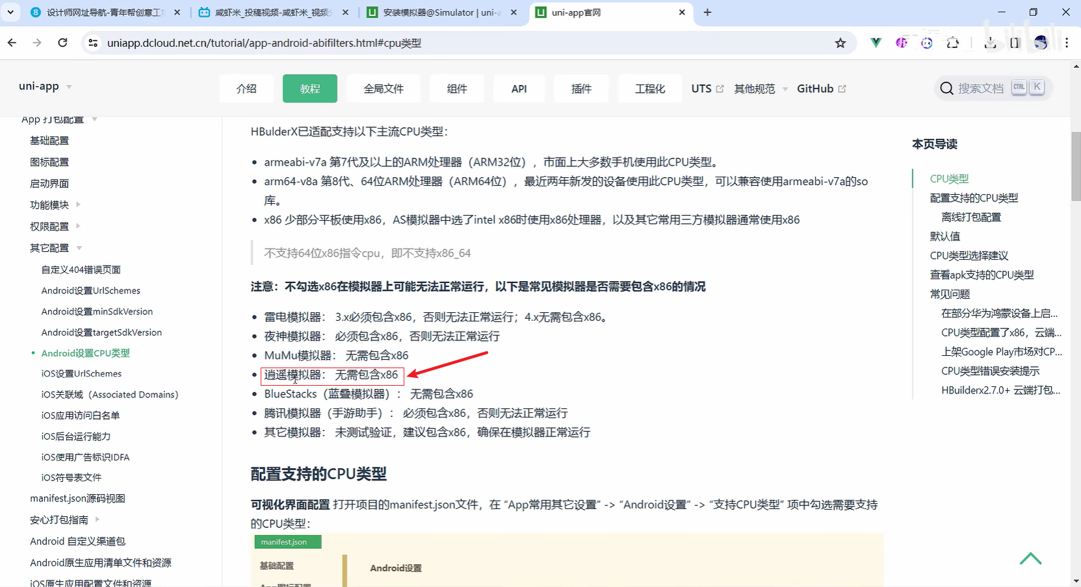Jump to 常见问题 in page outline
The height and width of the screenshot is (587, 1081).
tap(950, 293)
